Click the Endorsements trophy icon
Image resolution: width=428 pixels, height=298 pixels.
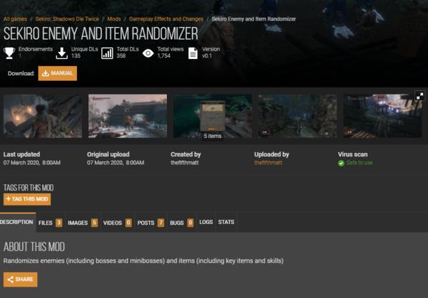9,53
